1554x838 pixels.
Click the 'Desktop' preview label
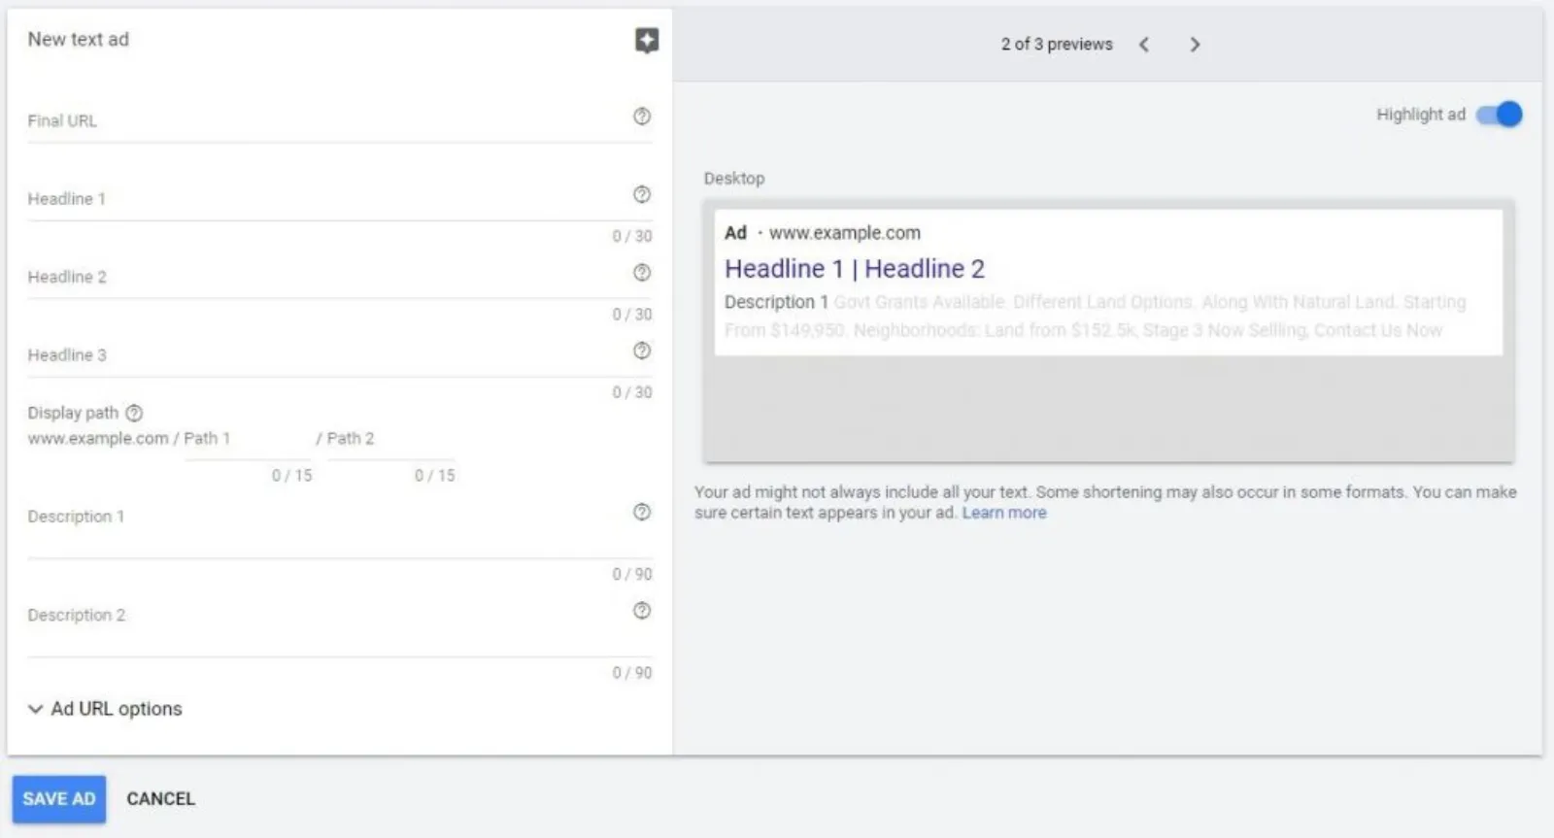(x=734, y=179)
